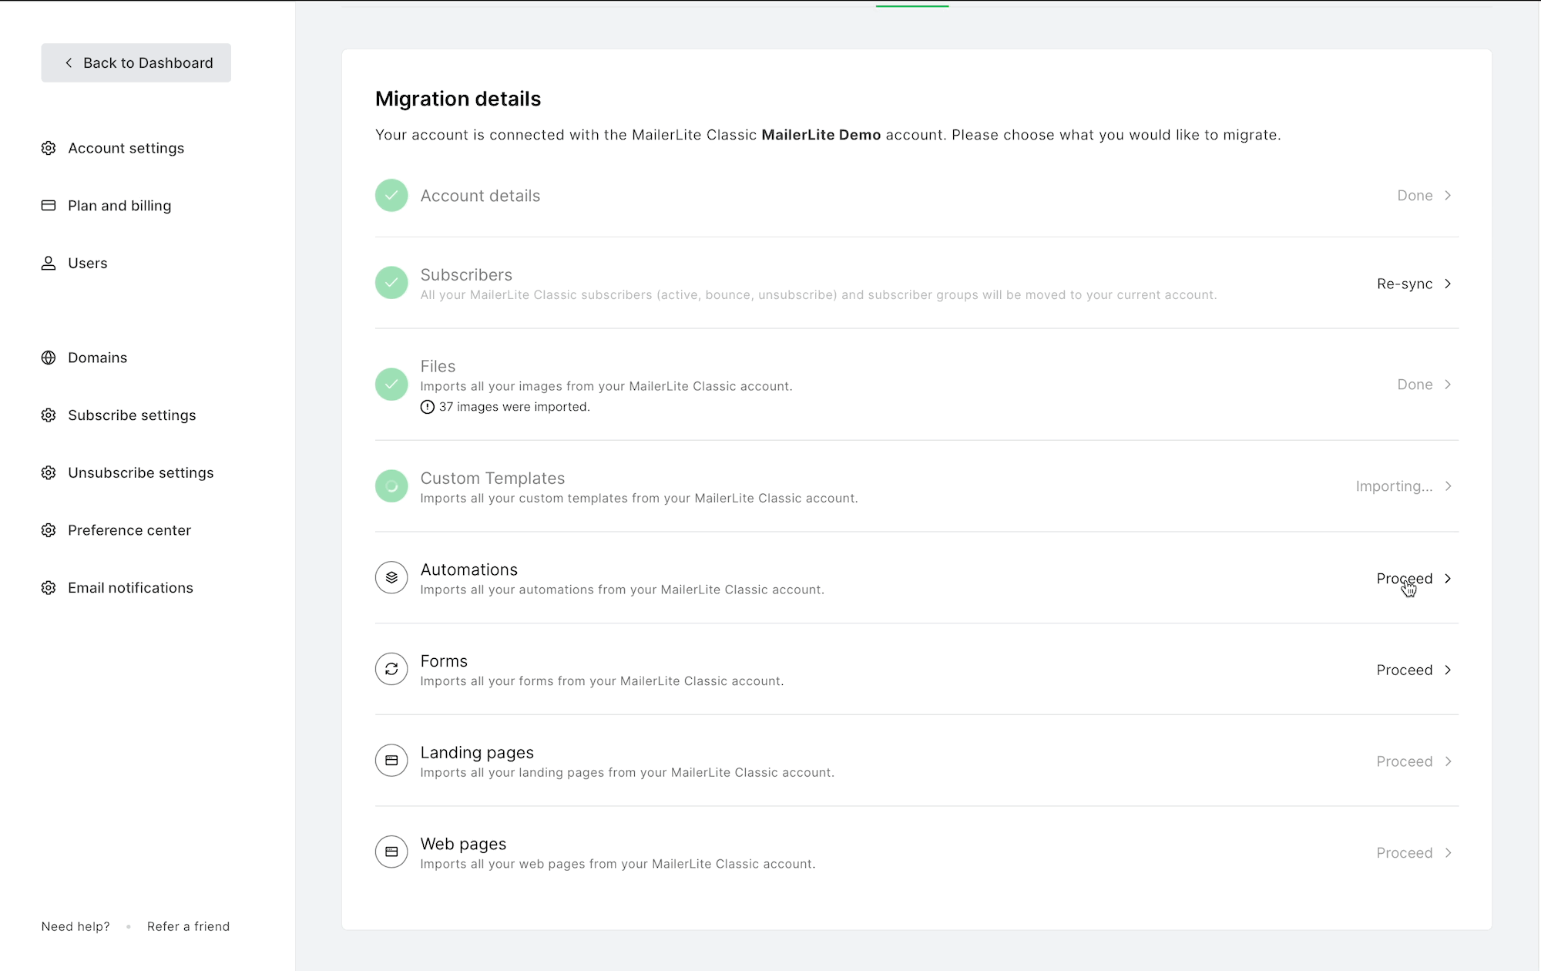Click the Automations layers icon
Screen dimensions: 1541x971
391,577
